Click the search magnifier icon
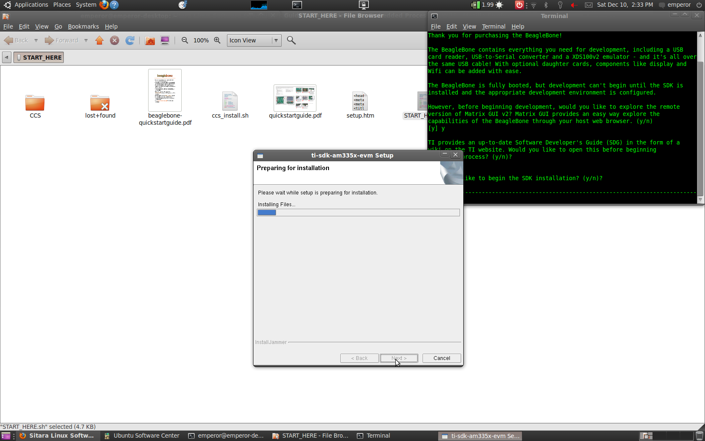 (x=291, y=40)
